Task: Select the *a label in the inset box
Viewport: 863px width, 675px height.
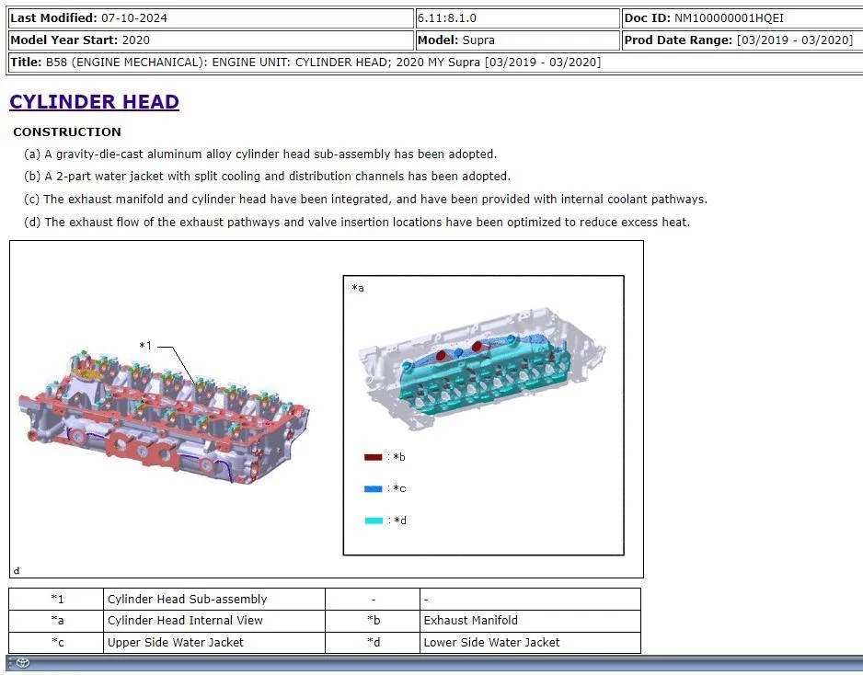Action: (x=358, y=288)
